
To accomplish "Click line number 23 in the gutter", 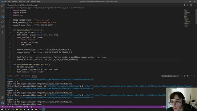I will click(10, 64).
